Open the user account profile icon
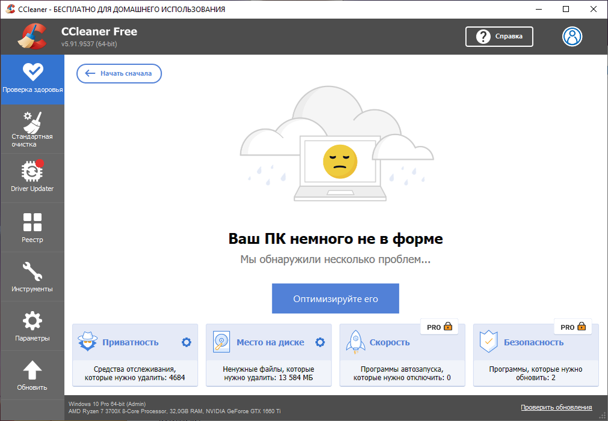 click(x=572, y=37)
